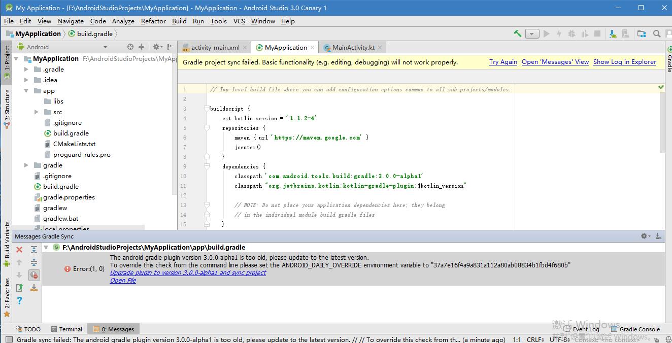Expand the .idea folder
672x343 pixels.
tap(26, 80)
